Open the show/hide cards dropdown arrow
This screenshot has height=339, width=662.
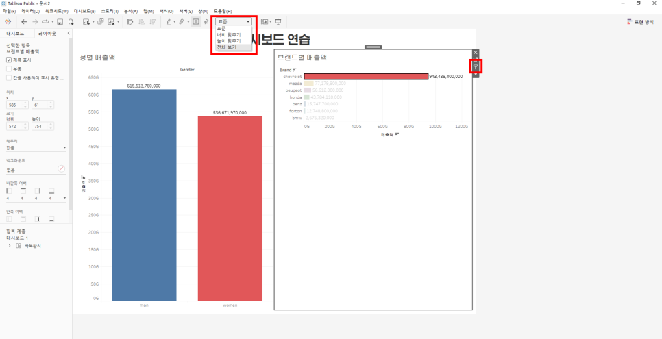tap(271, 21)
